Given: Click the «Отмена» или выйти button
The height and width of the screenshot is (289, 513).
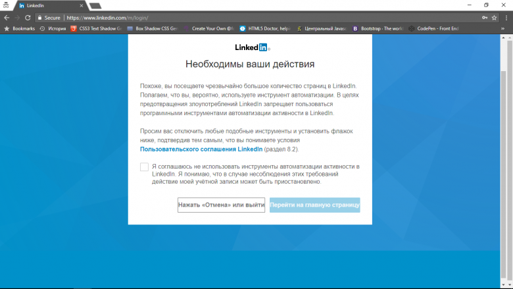Looking at the screenshot, I should click(x=221, y=205).
